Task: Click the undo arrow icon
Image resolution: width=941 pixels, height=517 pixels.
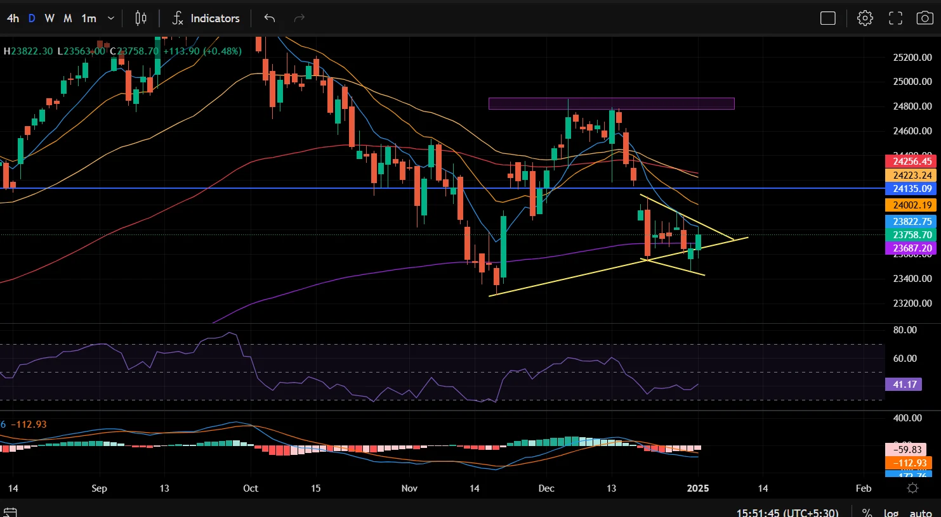Action: 270,18
